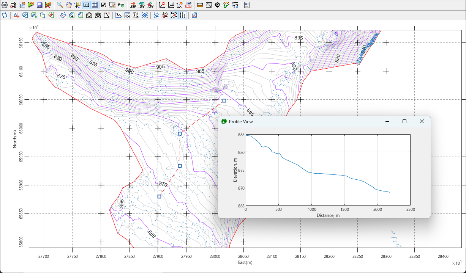Toggle the dotted points grid button

pos(183,15)
